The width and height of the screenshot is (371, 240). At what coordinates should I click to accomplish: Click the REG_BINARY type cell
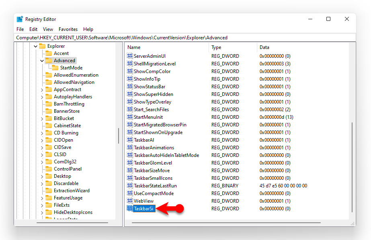click(225, 186)
